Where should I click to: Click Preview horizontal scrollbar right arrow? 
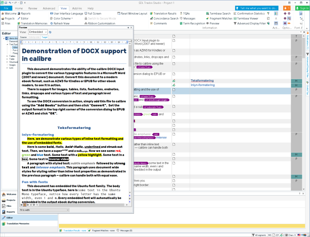(x=127, y=205)
